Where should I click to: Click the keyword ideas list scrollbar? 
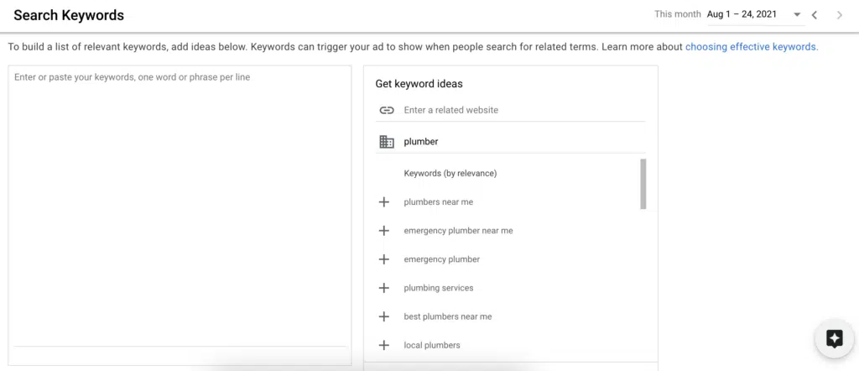click(643, 184)
